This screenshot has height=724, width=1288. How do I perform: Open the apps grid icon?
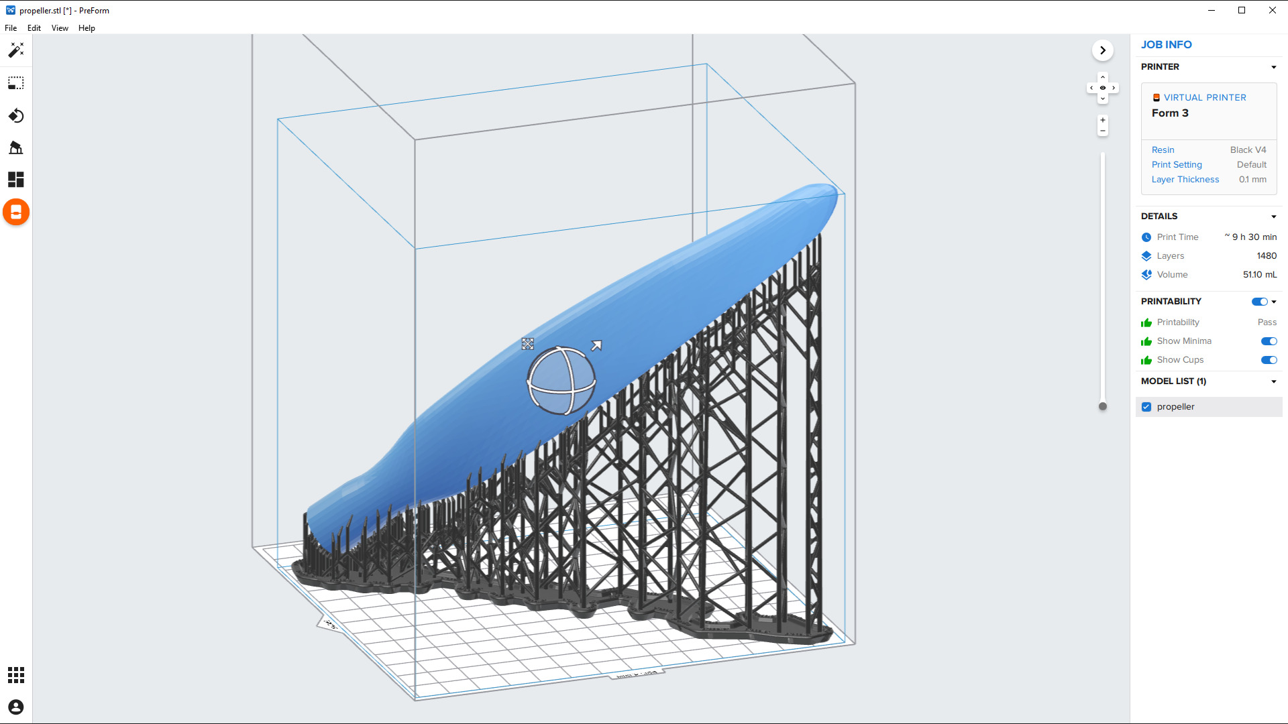pos(16,675)
